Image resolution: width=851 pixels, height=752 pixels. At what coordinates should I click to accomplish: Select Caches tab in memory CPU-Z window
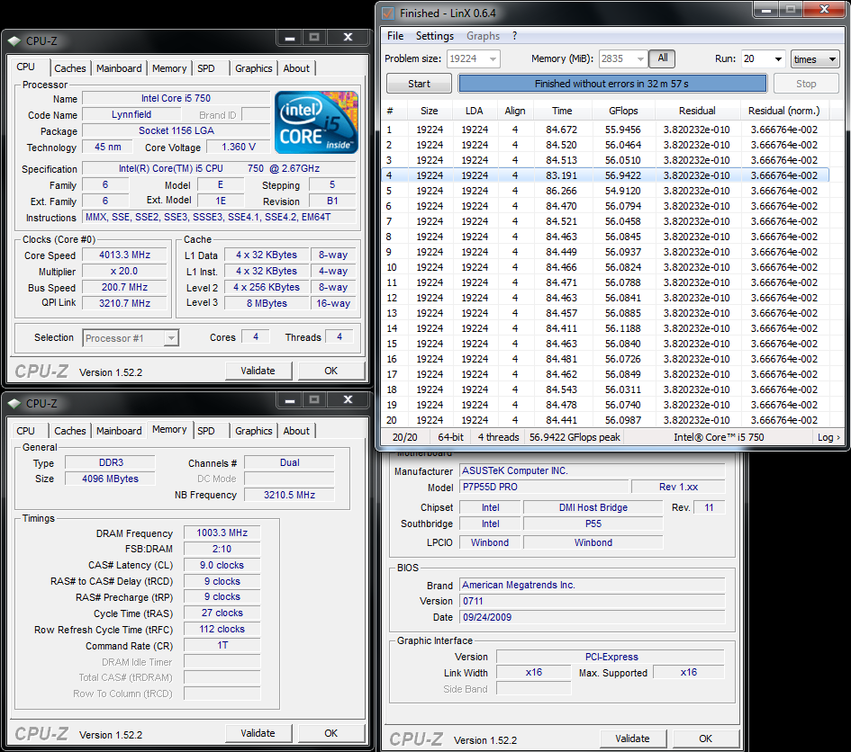point(70,431)
